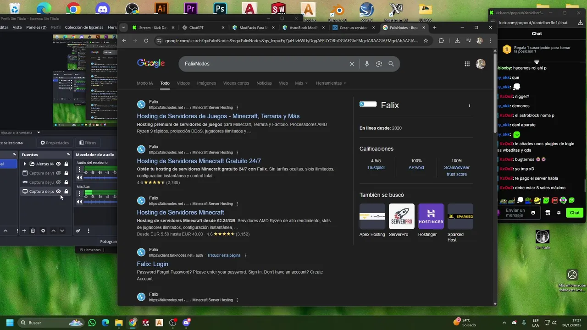Open the Google account avatar
This screenshot has height=330, width=587.
point(481,64)
